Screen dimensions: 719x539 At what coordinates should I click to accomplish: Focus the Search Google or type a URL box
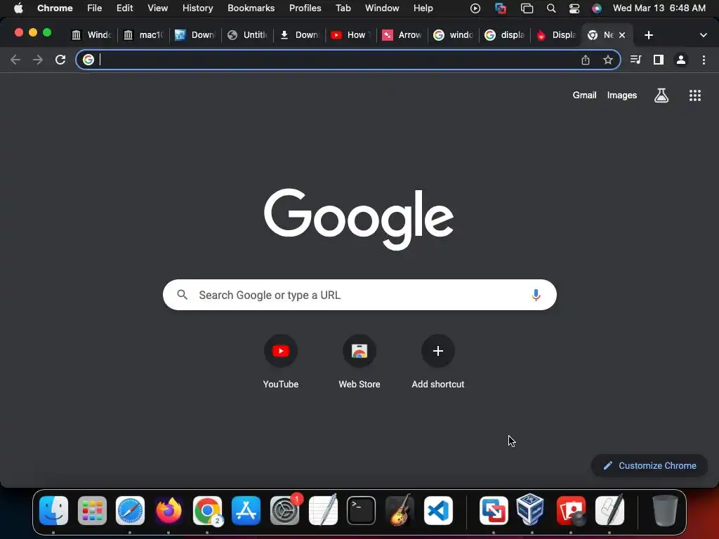coord(359,295)
